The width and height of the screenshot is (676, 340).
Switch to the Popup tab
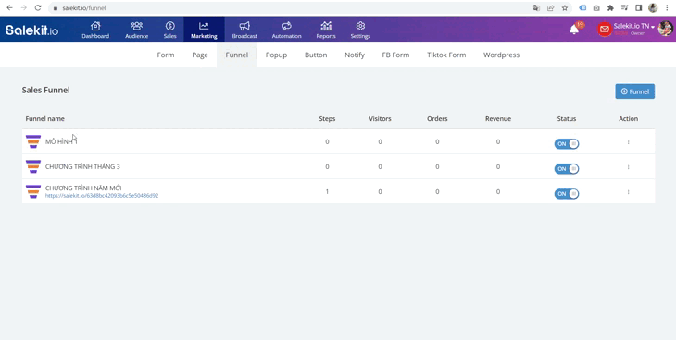276,55
